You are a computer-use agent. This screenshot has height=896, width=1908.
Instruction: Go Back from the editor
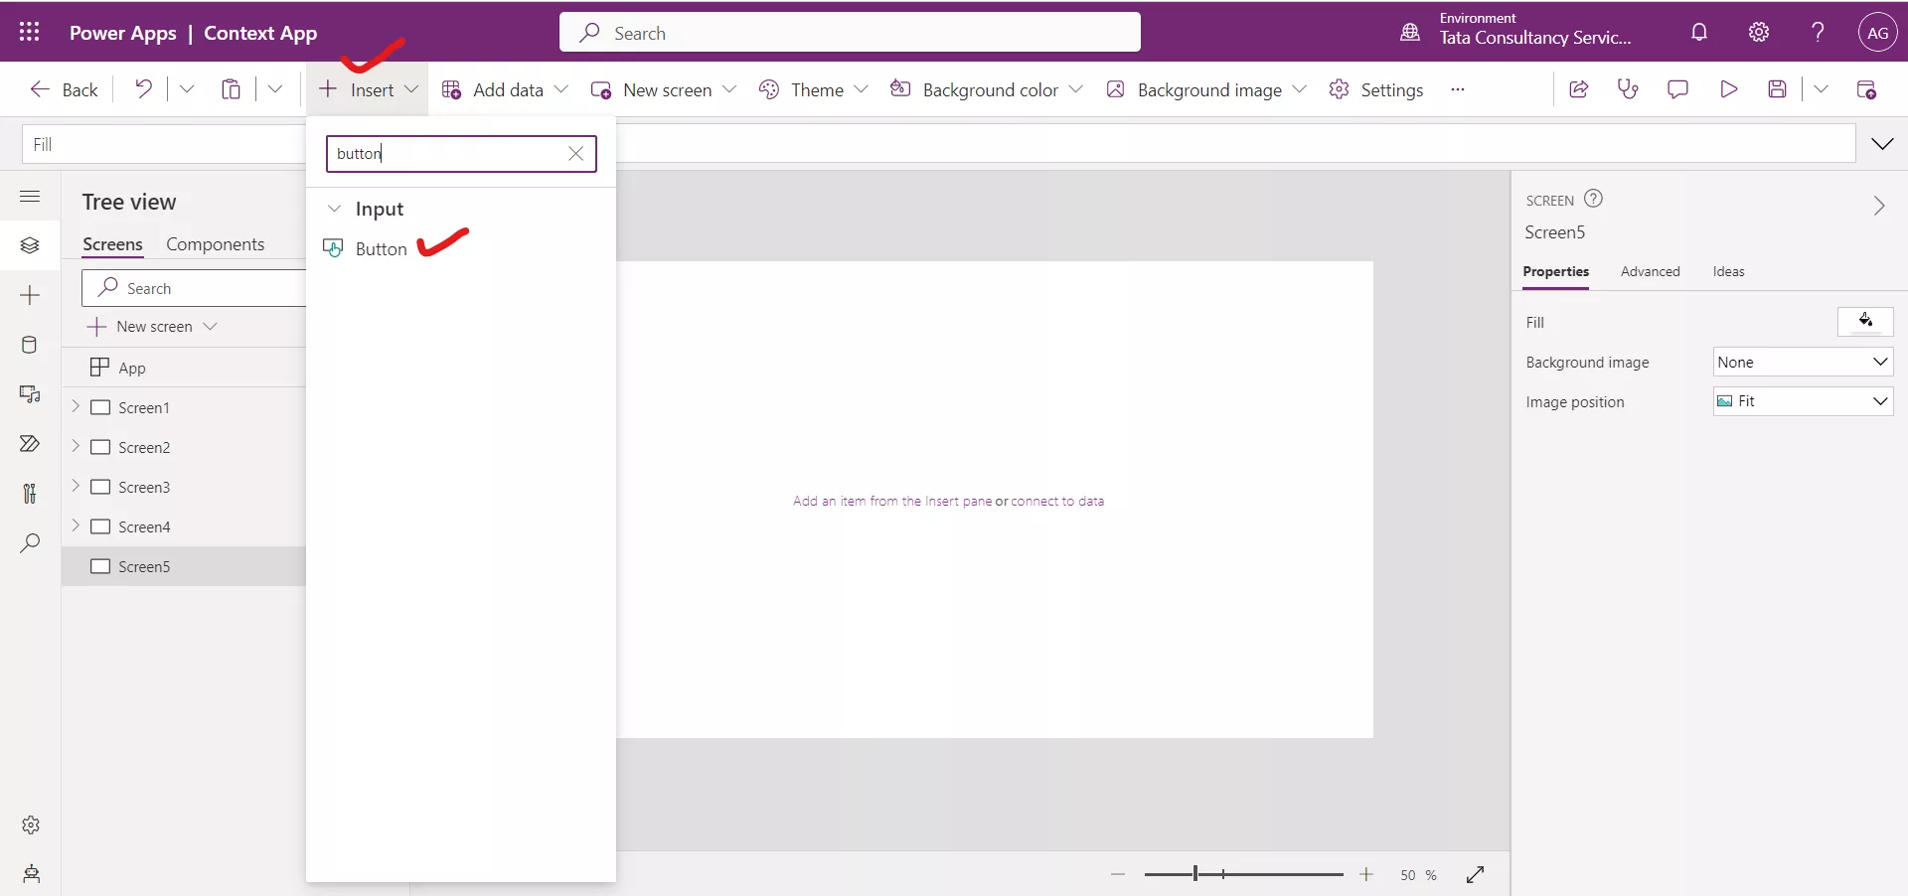pos(64,89)
